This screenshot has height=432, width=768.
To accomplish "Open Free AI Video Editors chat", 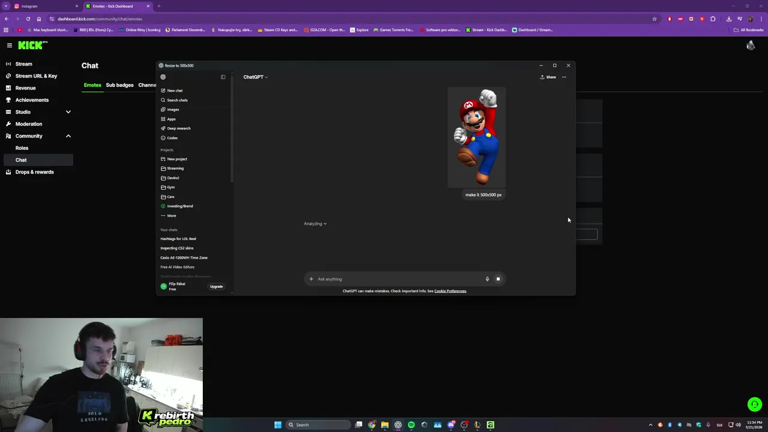I will 178,267.
